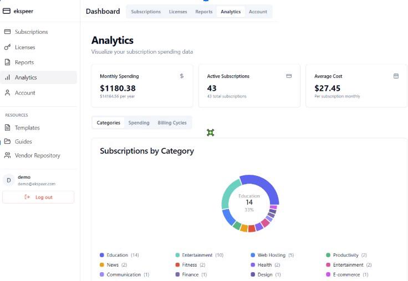
Task: Open Subscriptions from the sidebar
Action: [x=31, y=32]
